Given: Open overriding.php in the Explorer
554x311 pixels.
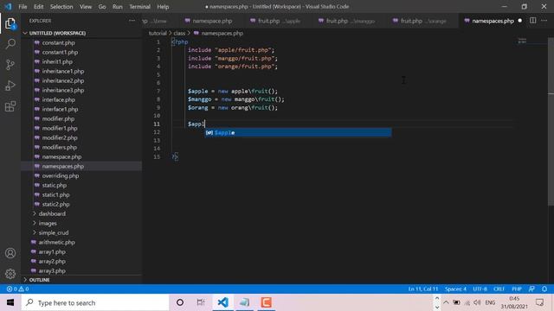Looking at the screenshot, I should tap(61, 176).
